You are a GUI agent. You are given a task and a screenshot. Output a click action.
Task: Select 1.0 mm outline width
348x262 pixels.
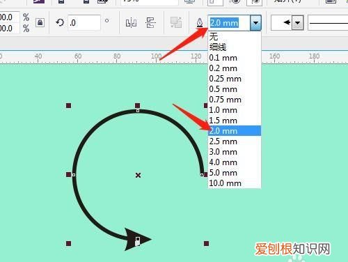tap(235, 110)
